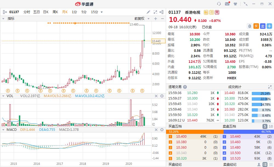Click the 53.26% orange bid ratio bar

tap(195, 132)
